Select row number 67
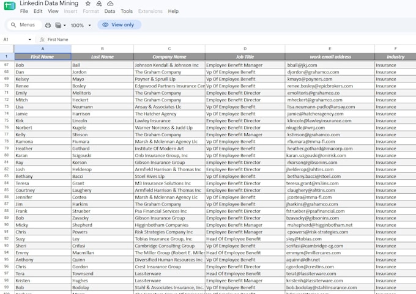The height and width of the screenshot is (294, 416). pos(7,65)
